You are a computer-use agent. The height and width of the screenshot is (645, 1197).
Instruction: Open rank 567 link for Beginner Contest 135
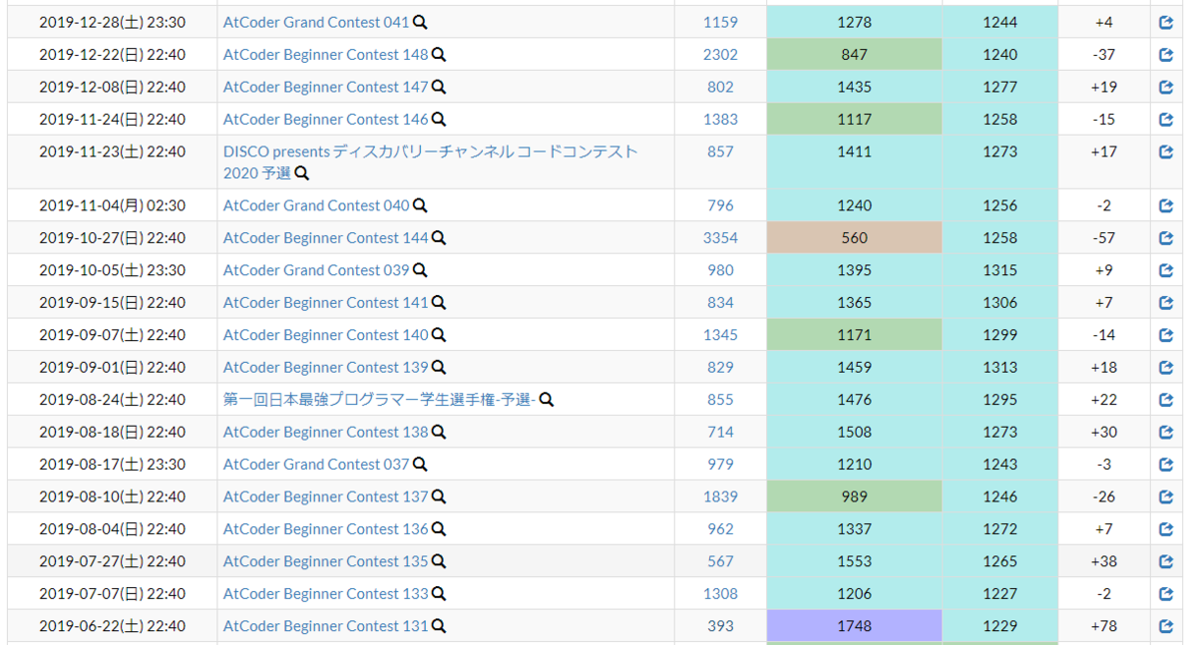click(720, 562)
